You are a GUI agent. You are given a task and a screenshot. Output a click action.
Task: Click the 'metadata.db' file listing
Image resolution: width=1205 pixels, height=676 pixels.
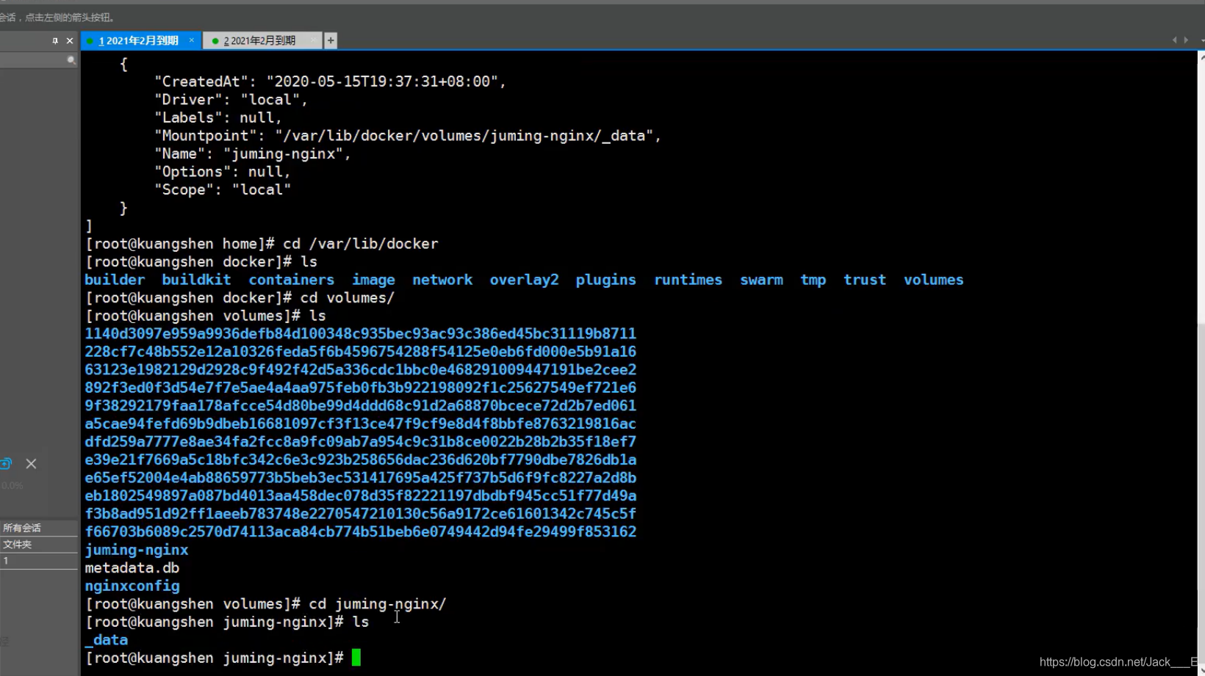tap(132, 568)
